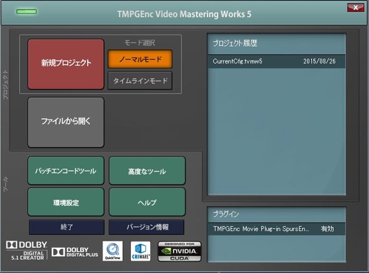Click the Dolby Digital Plus logo
The height and width of the screenshot is (273, 369).
pos(74,252)
